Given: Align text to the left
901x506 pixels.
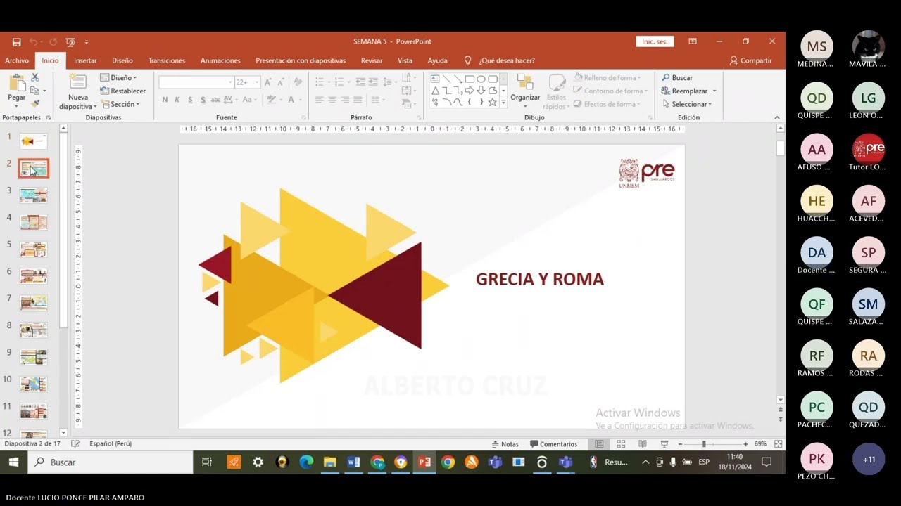Looking at the screenshot, I should (x=320, y=100).
